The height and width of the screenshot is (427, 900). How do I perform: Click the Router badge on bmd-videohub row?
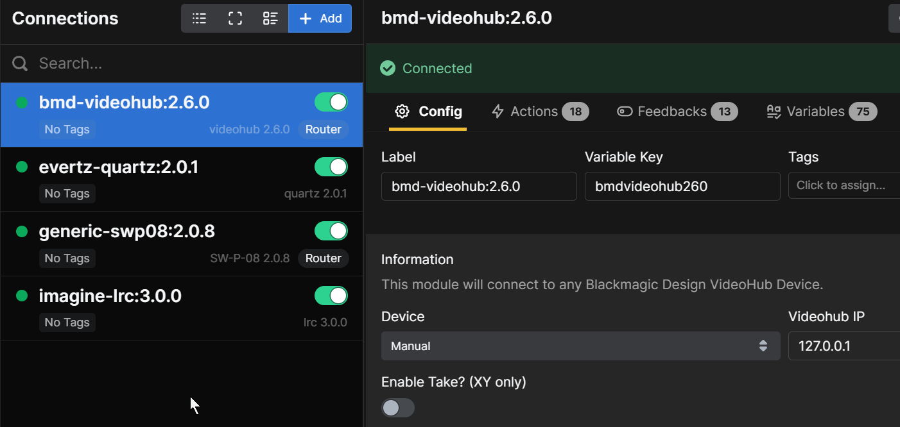click(x=324, y=130)
